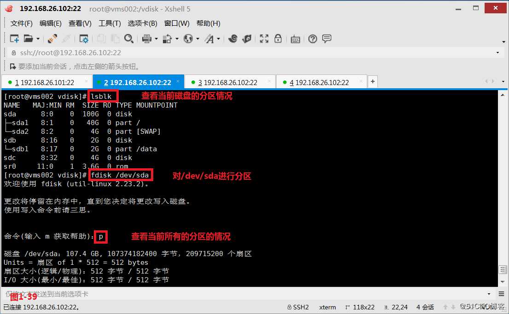Expand the Open folder dropdown arrow
Image resolution: width=509 pixels, height=314 pixels.
[x=38, y=39]
